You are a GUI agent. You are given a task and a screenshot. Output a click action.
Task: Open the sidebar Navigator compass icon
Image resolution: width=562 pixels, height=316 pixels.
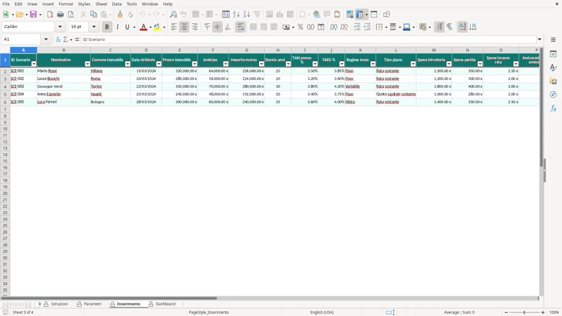click(x=553, y=95)
